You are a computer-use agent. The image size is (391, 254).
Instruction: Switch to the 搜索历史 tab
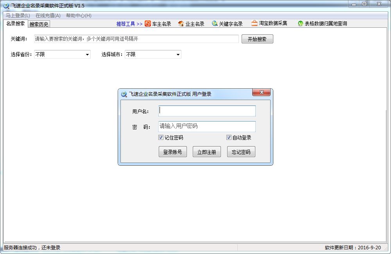pos(39,24)
